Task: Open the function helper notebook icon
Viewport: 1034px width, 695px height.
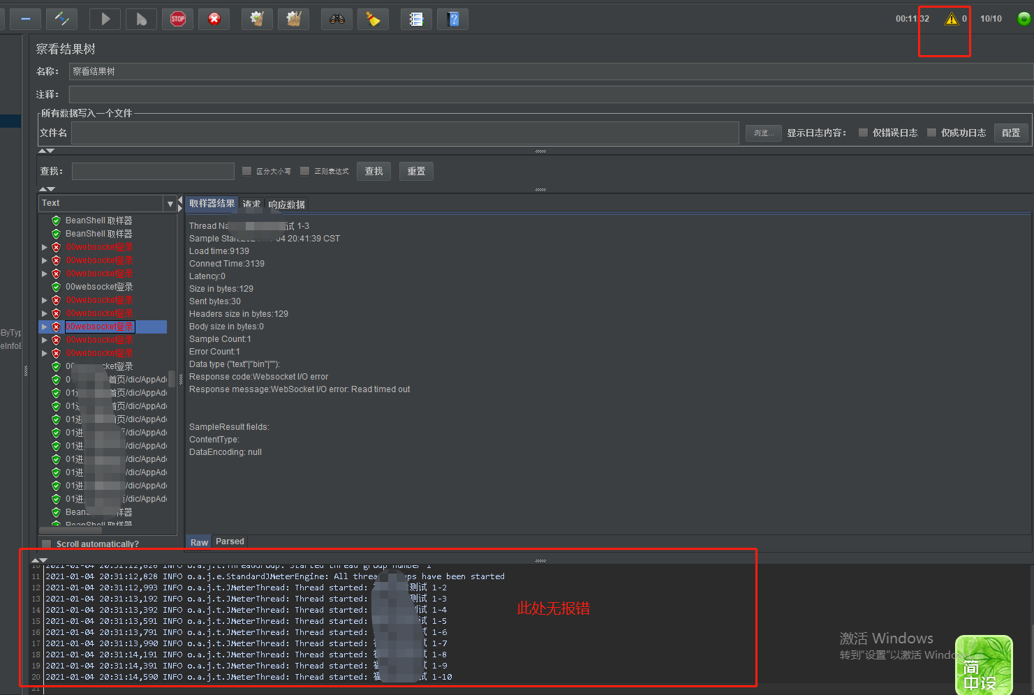Action: point(416,19)
